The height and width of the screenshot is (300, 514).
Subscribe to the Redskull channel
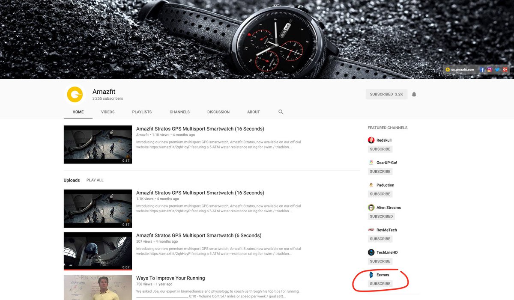pyautogui.click(x=380, y=149)
